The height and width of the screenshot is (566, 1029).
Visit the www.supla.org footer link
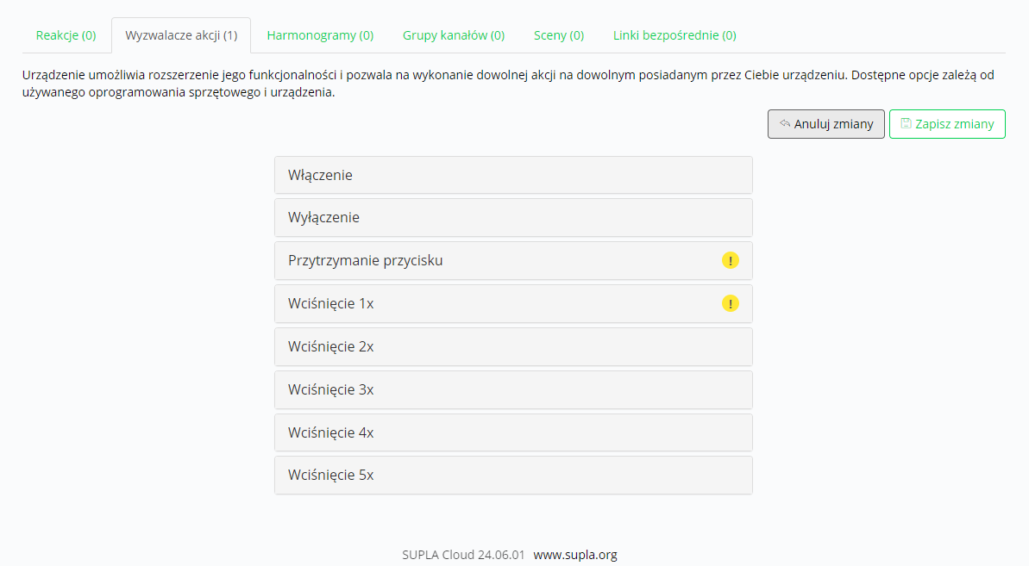574,555
